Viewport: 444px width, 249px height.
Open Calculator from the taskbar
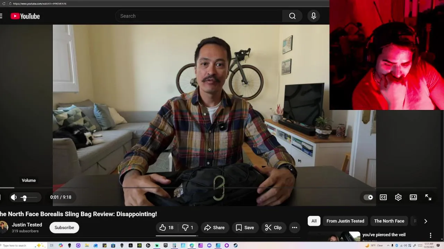click(174, 246)
